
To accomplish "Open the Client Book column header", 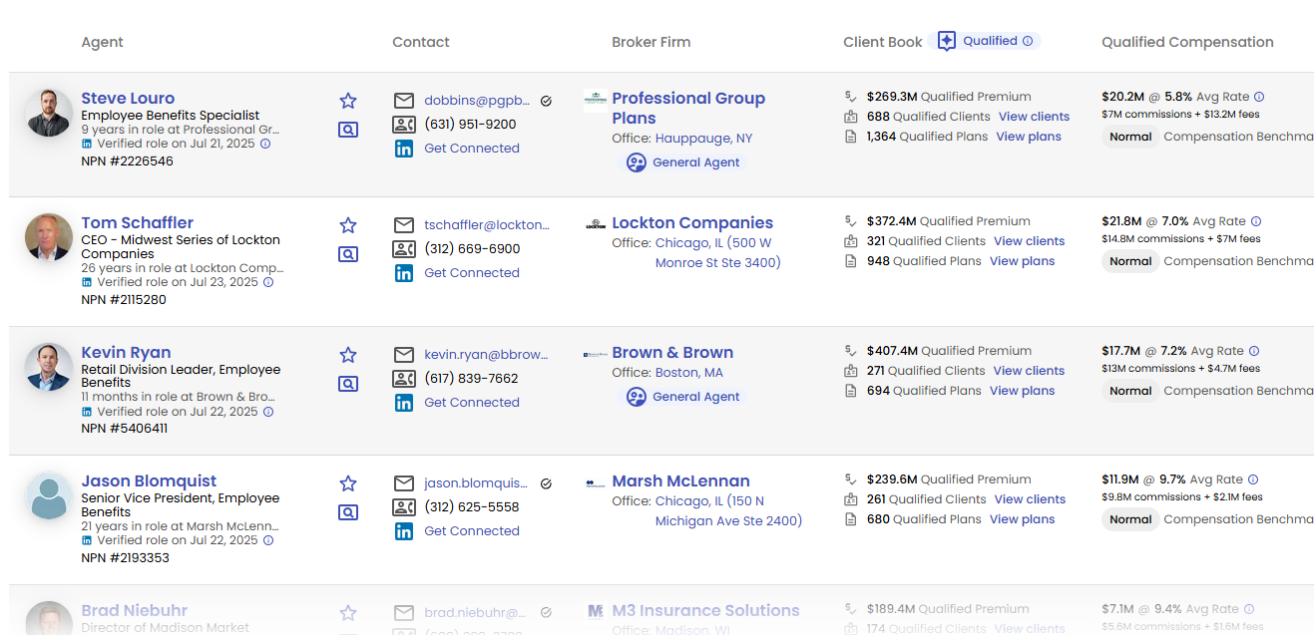I will [882, 42].
